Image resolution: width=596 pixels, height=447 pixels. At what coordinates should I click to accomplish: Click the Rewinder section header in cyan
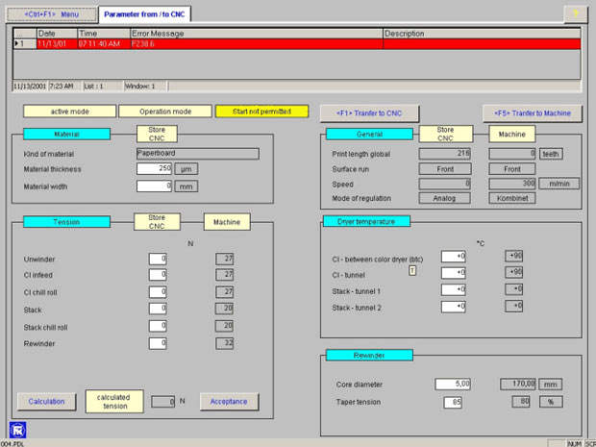pos(369,356)
